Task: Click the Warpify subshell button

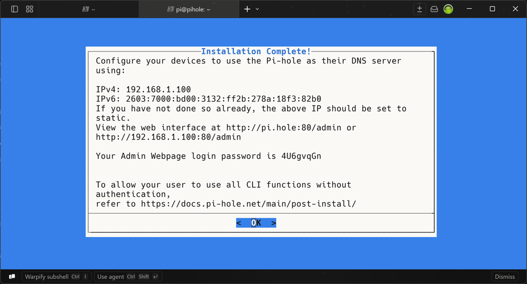Action: [57, 277]
